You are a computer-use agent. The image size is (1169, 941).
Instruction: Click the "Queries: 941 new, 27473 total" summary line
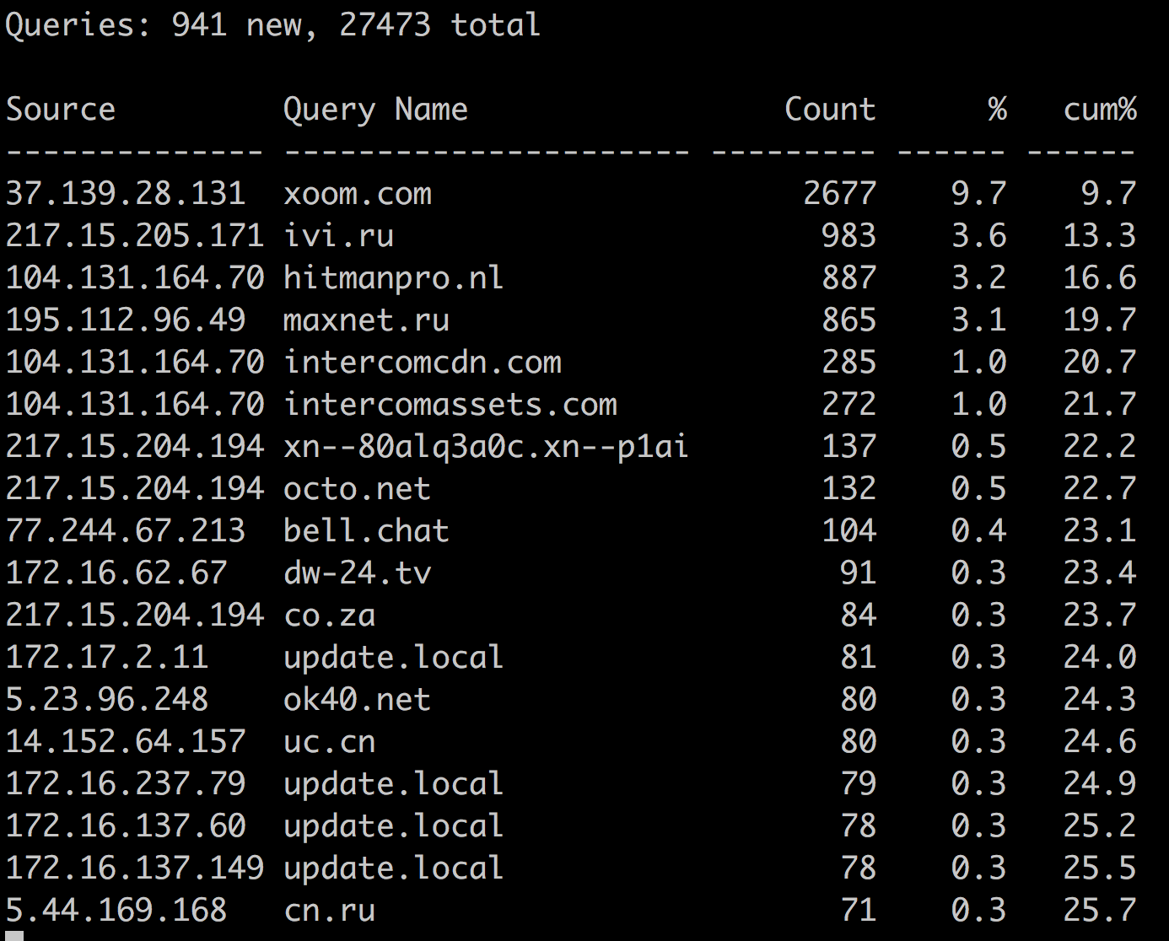[272, 25]
